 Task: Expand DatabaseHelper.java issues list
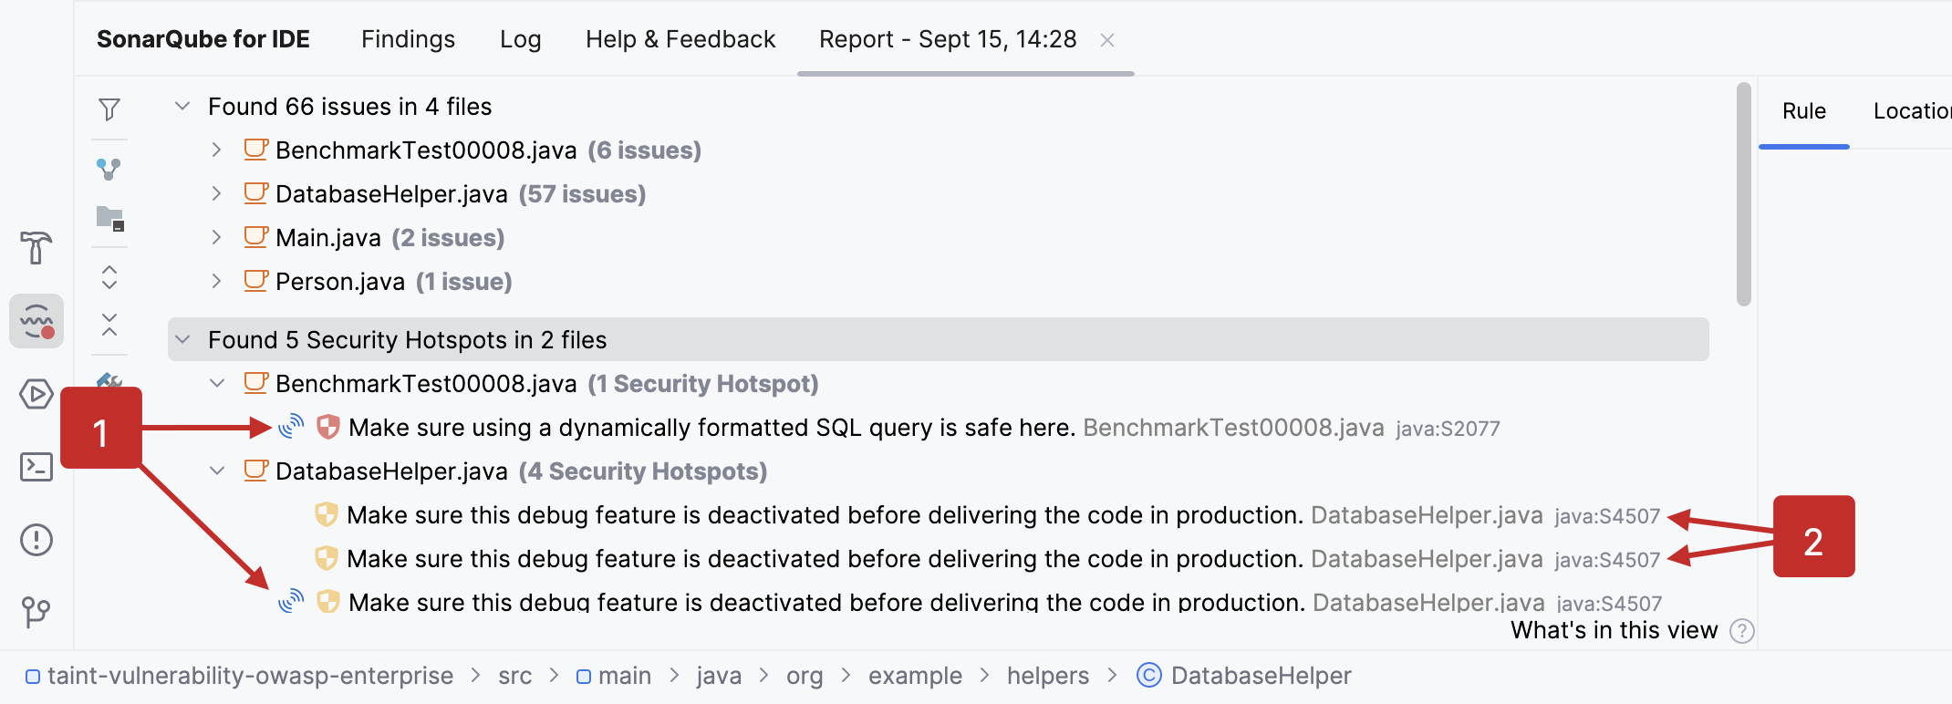coord(217,193)
